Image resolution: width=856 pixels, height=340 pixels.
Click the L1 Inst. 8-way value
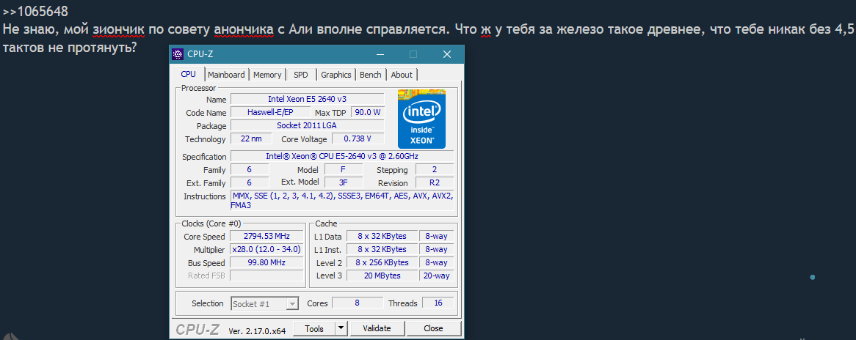coord(436,249)
